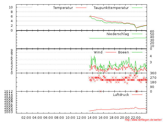Click the Beaufort axis value 4
Image resolution: width=163 pixels, height=122 pixels.
pyautogui.click(x=151, y=56)
